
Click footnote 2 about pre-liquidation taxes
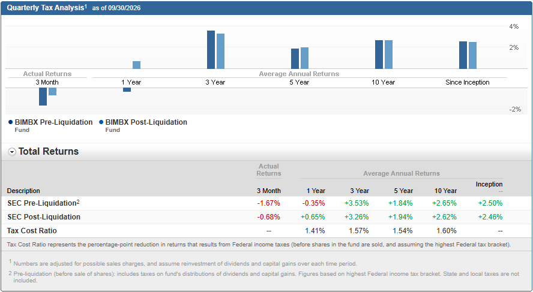tap(263, 277)
